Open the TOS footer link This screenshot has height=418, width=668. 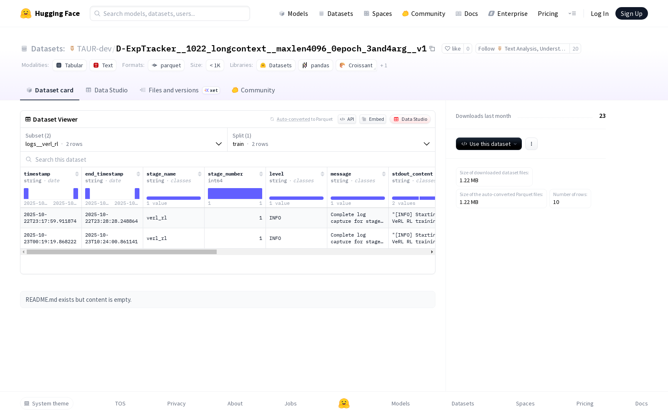[120, 403]
